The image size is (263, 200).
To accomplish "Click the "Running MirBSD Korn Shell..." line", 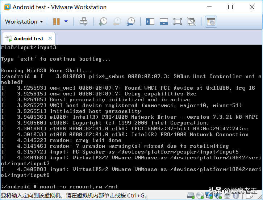I will [46, 70].
